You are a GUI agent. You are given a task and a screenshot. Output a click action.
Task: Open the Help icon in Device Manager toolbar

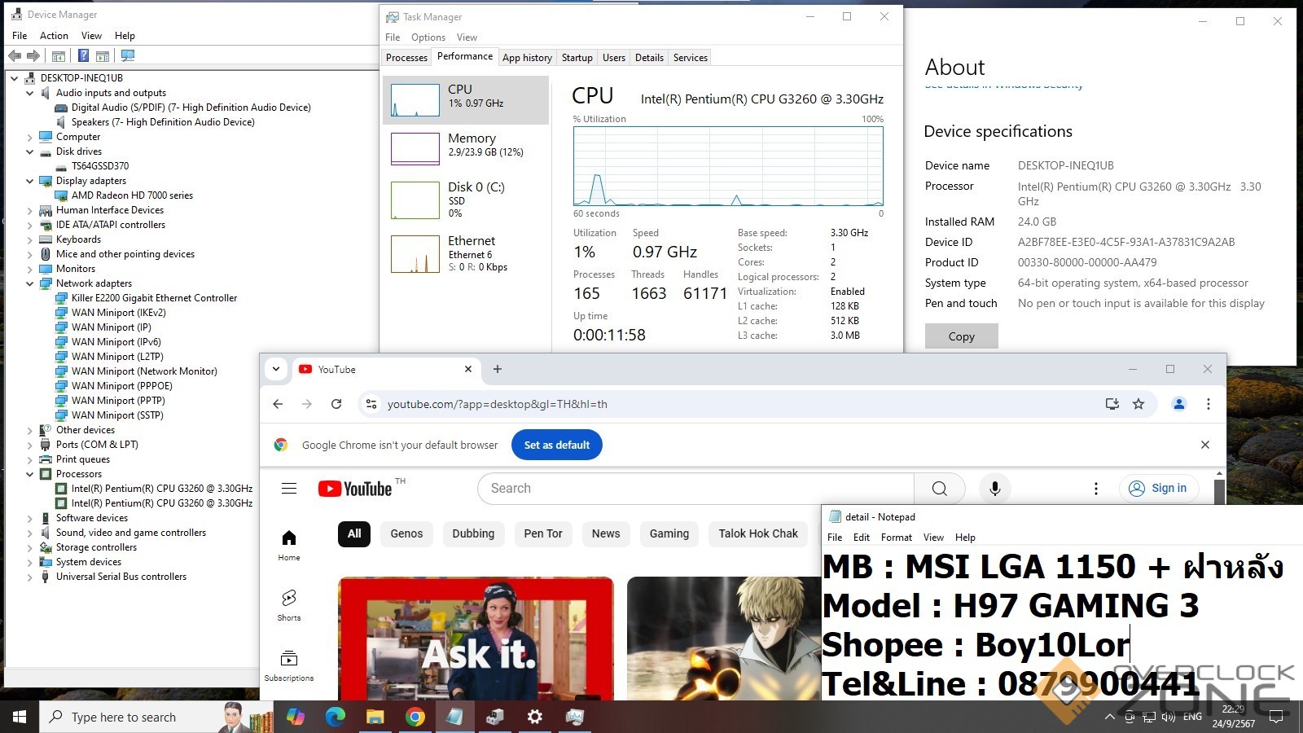click(x=83, y=56)
